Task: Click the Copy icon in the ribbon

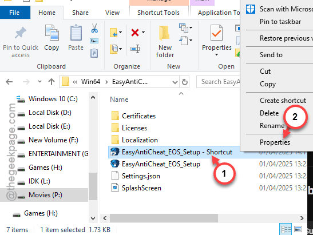Action: [51, 33]
